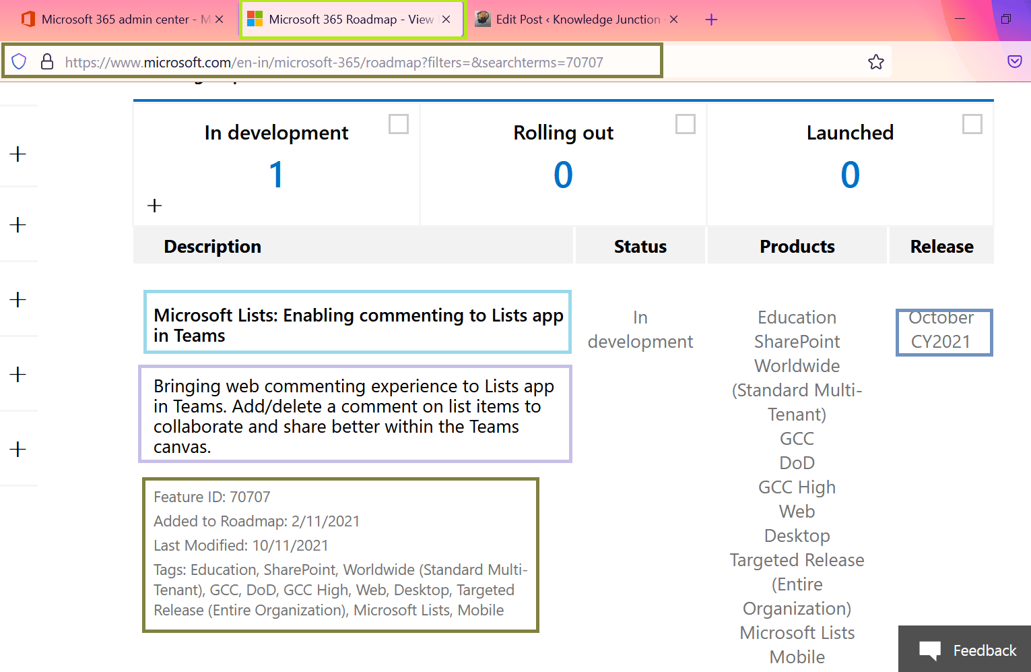Screen dimensions: 1031x672
Task: Tick the In development filter checkbox
Action: [x=399, y=124]
